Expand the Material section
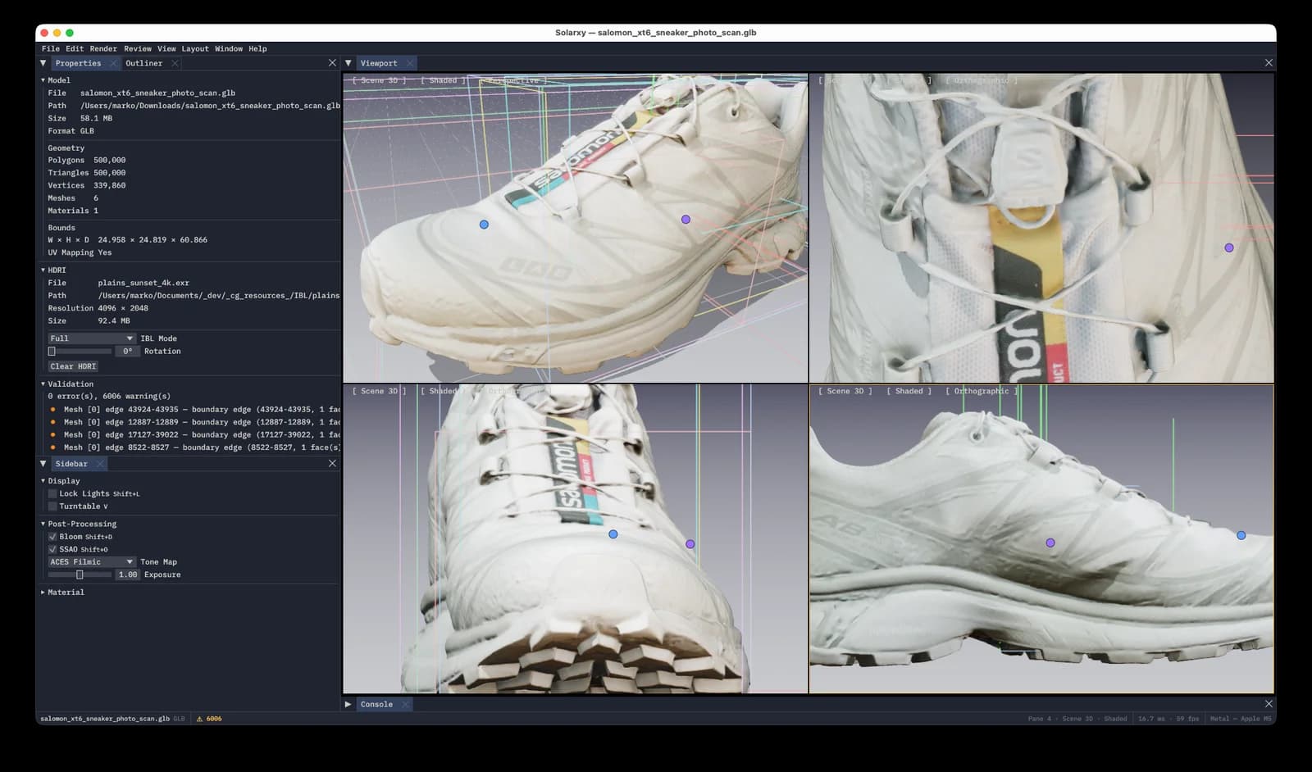Screen dimensions: 1312x772 pos(43,593)
